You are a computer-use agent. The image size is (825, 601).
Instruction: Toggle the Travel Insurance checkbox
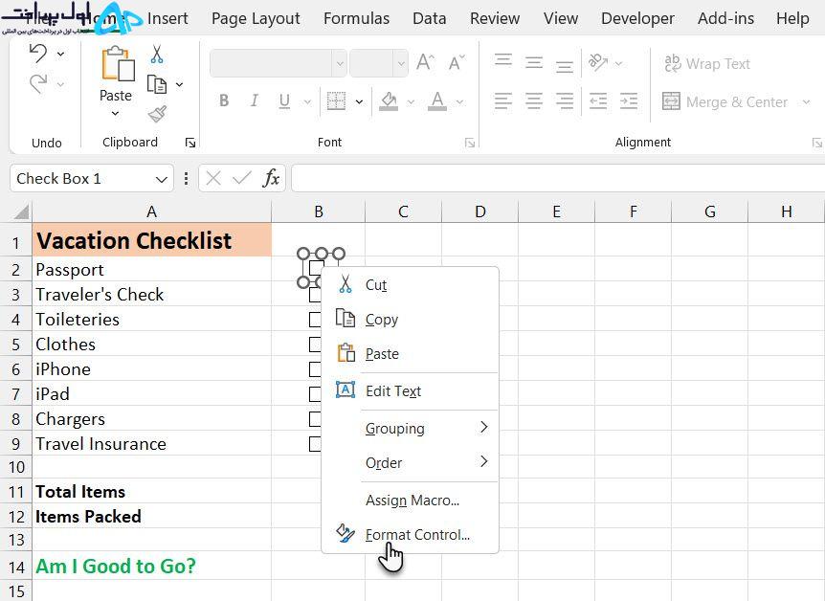[x=315, y=444]
